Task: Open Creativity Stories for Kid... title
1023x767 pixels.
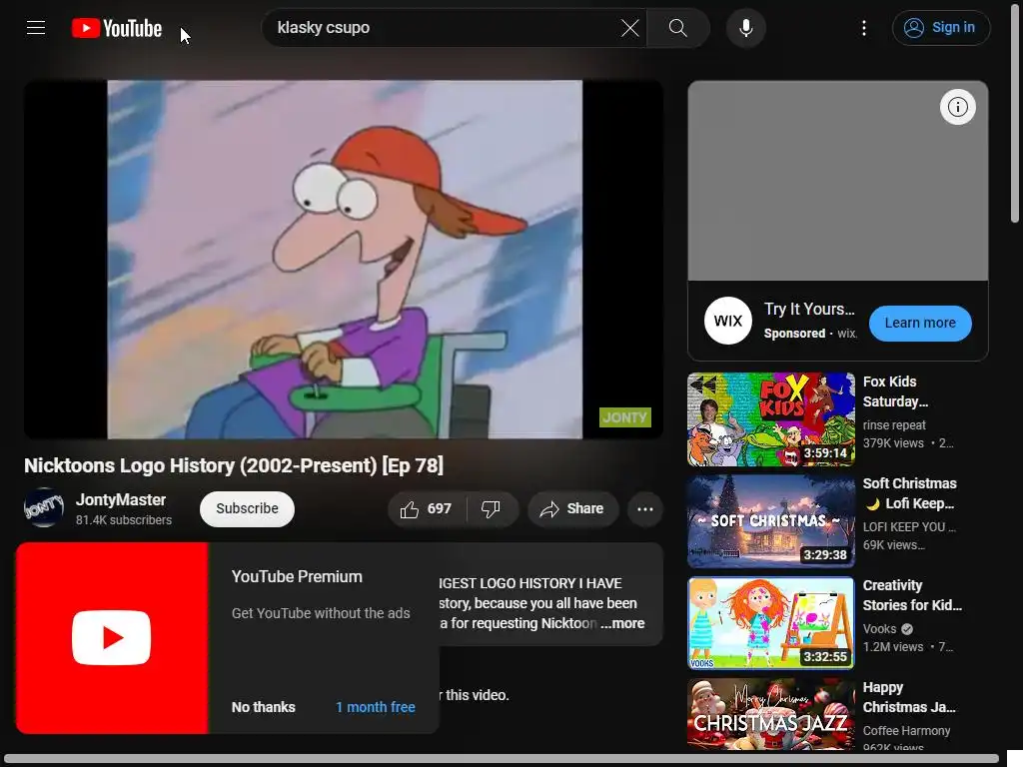Action: pyautogui.click(x=912, y=595)
